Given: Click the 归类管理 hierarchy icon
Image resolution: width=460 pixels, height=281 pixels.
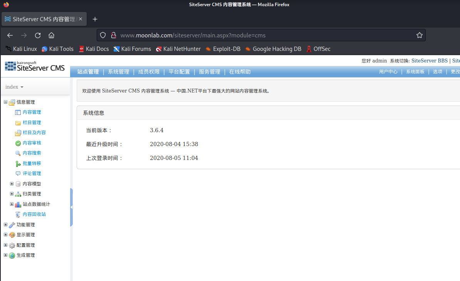Looking at the screenshot, I should (18, 194).
